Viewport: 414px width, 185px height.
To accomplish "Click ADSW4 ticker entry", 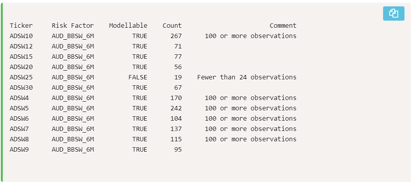I will 19,98.
